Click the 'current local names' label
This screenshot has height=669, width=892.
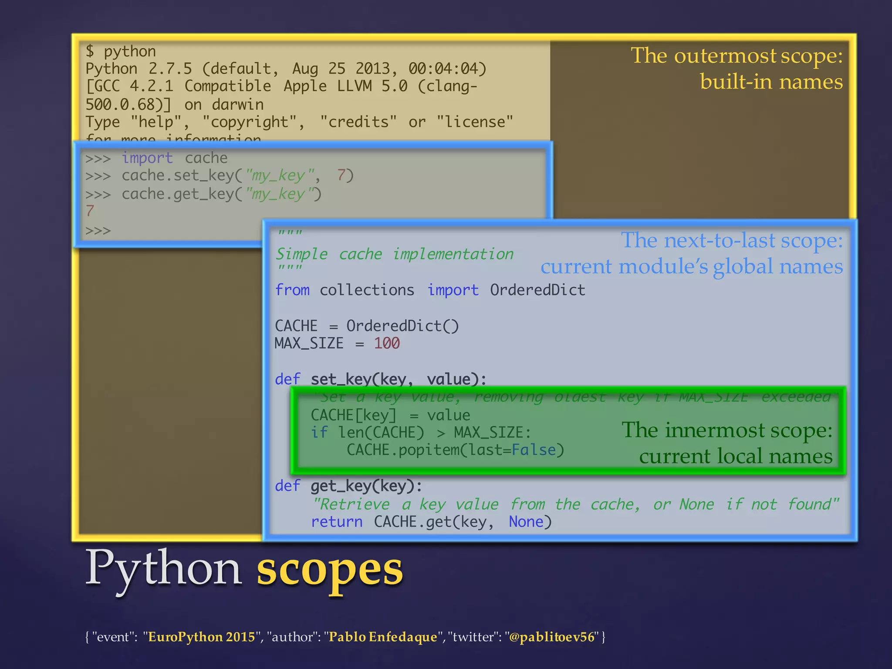click(x=736, y=456)
